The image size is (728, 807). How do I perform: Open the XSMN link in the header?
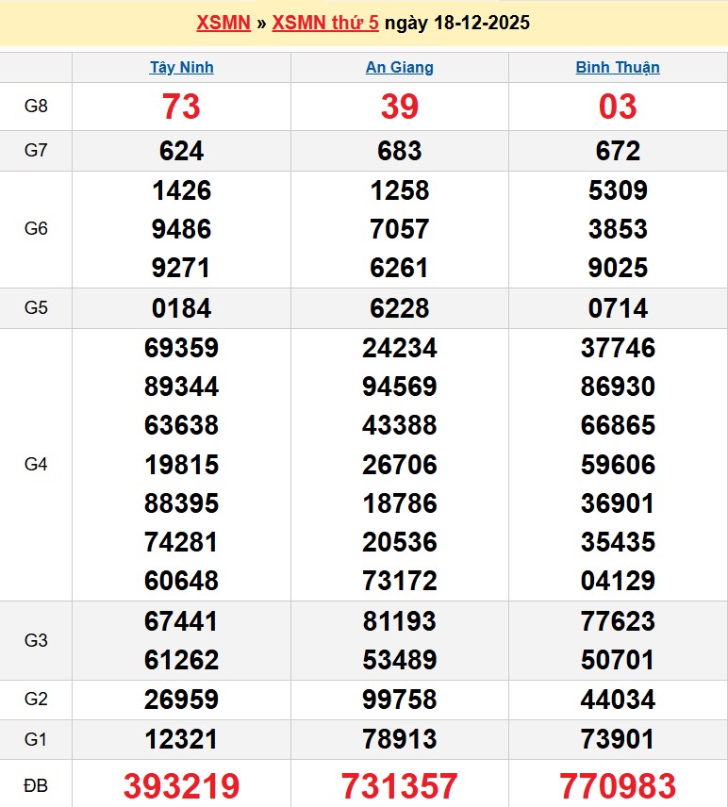(x=223, y=24)
